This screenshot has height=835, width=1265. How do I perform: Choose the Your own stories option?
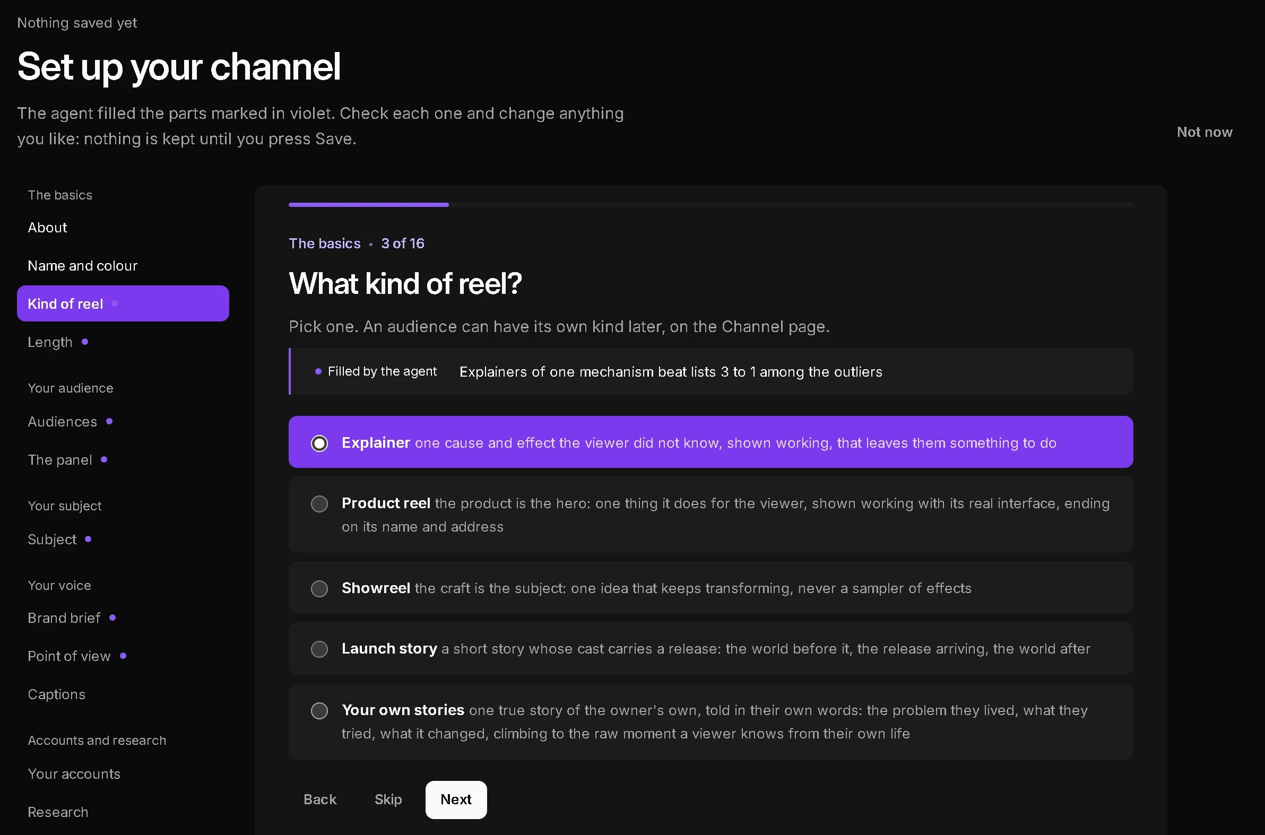711,721
